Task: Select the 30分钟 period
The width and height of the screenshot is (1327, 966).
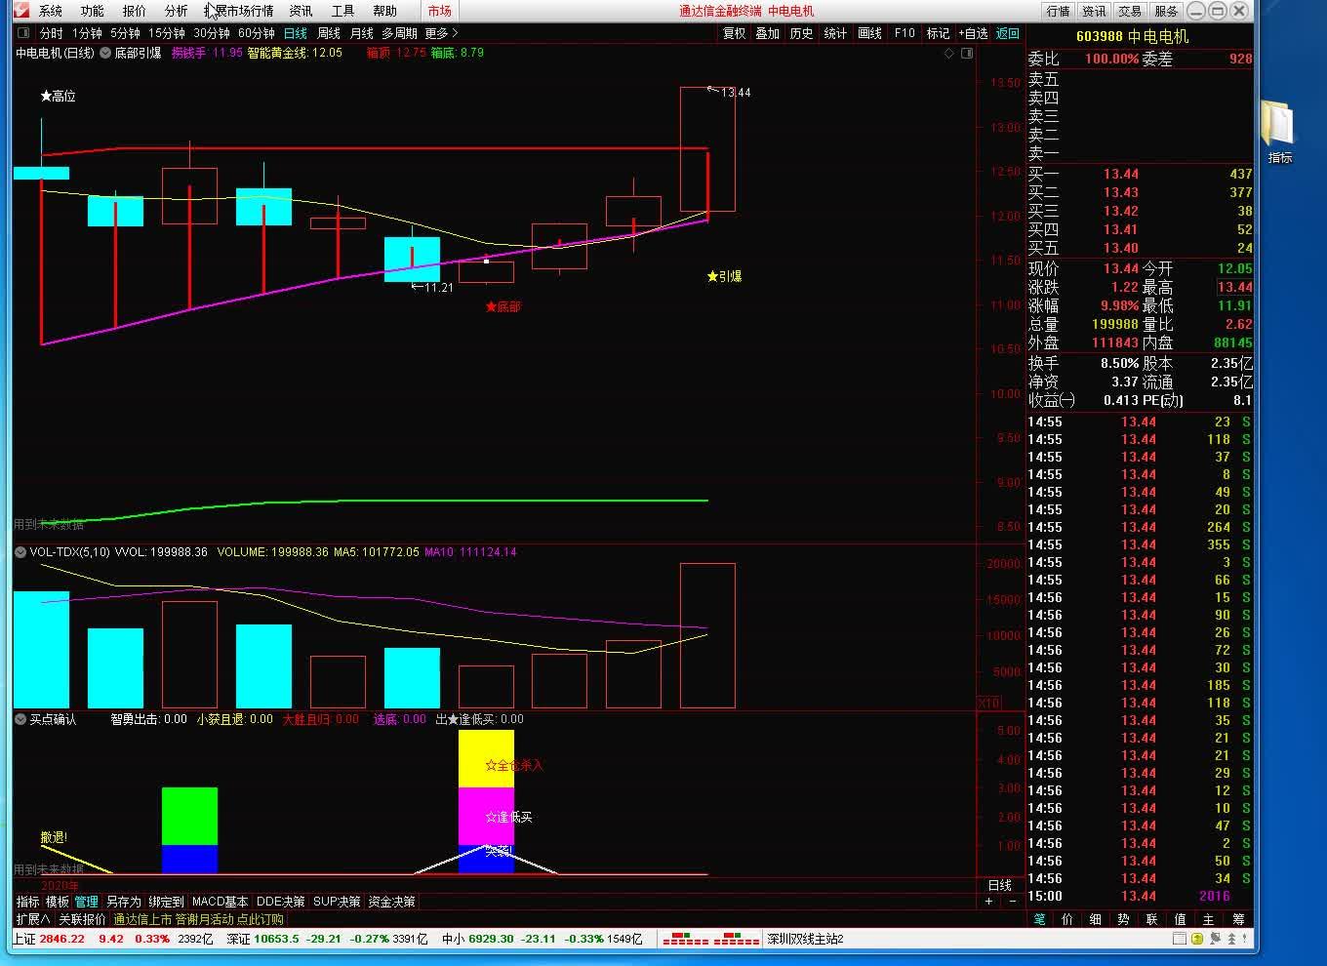Action: tap(212, 33)
